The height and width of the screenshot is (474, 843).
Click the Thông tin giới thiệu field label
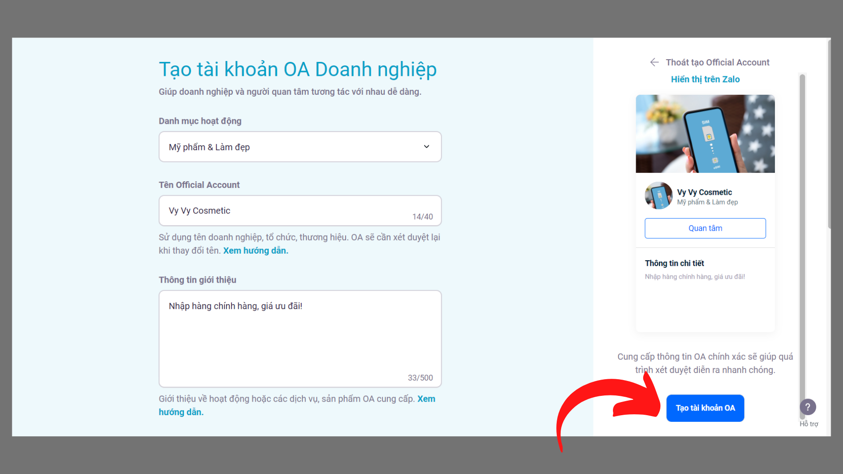(197, 280)
